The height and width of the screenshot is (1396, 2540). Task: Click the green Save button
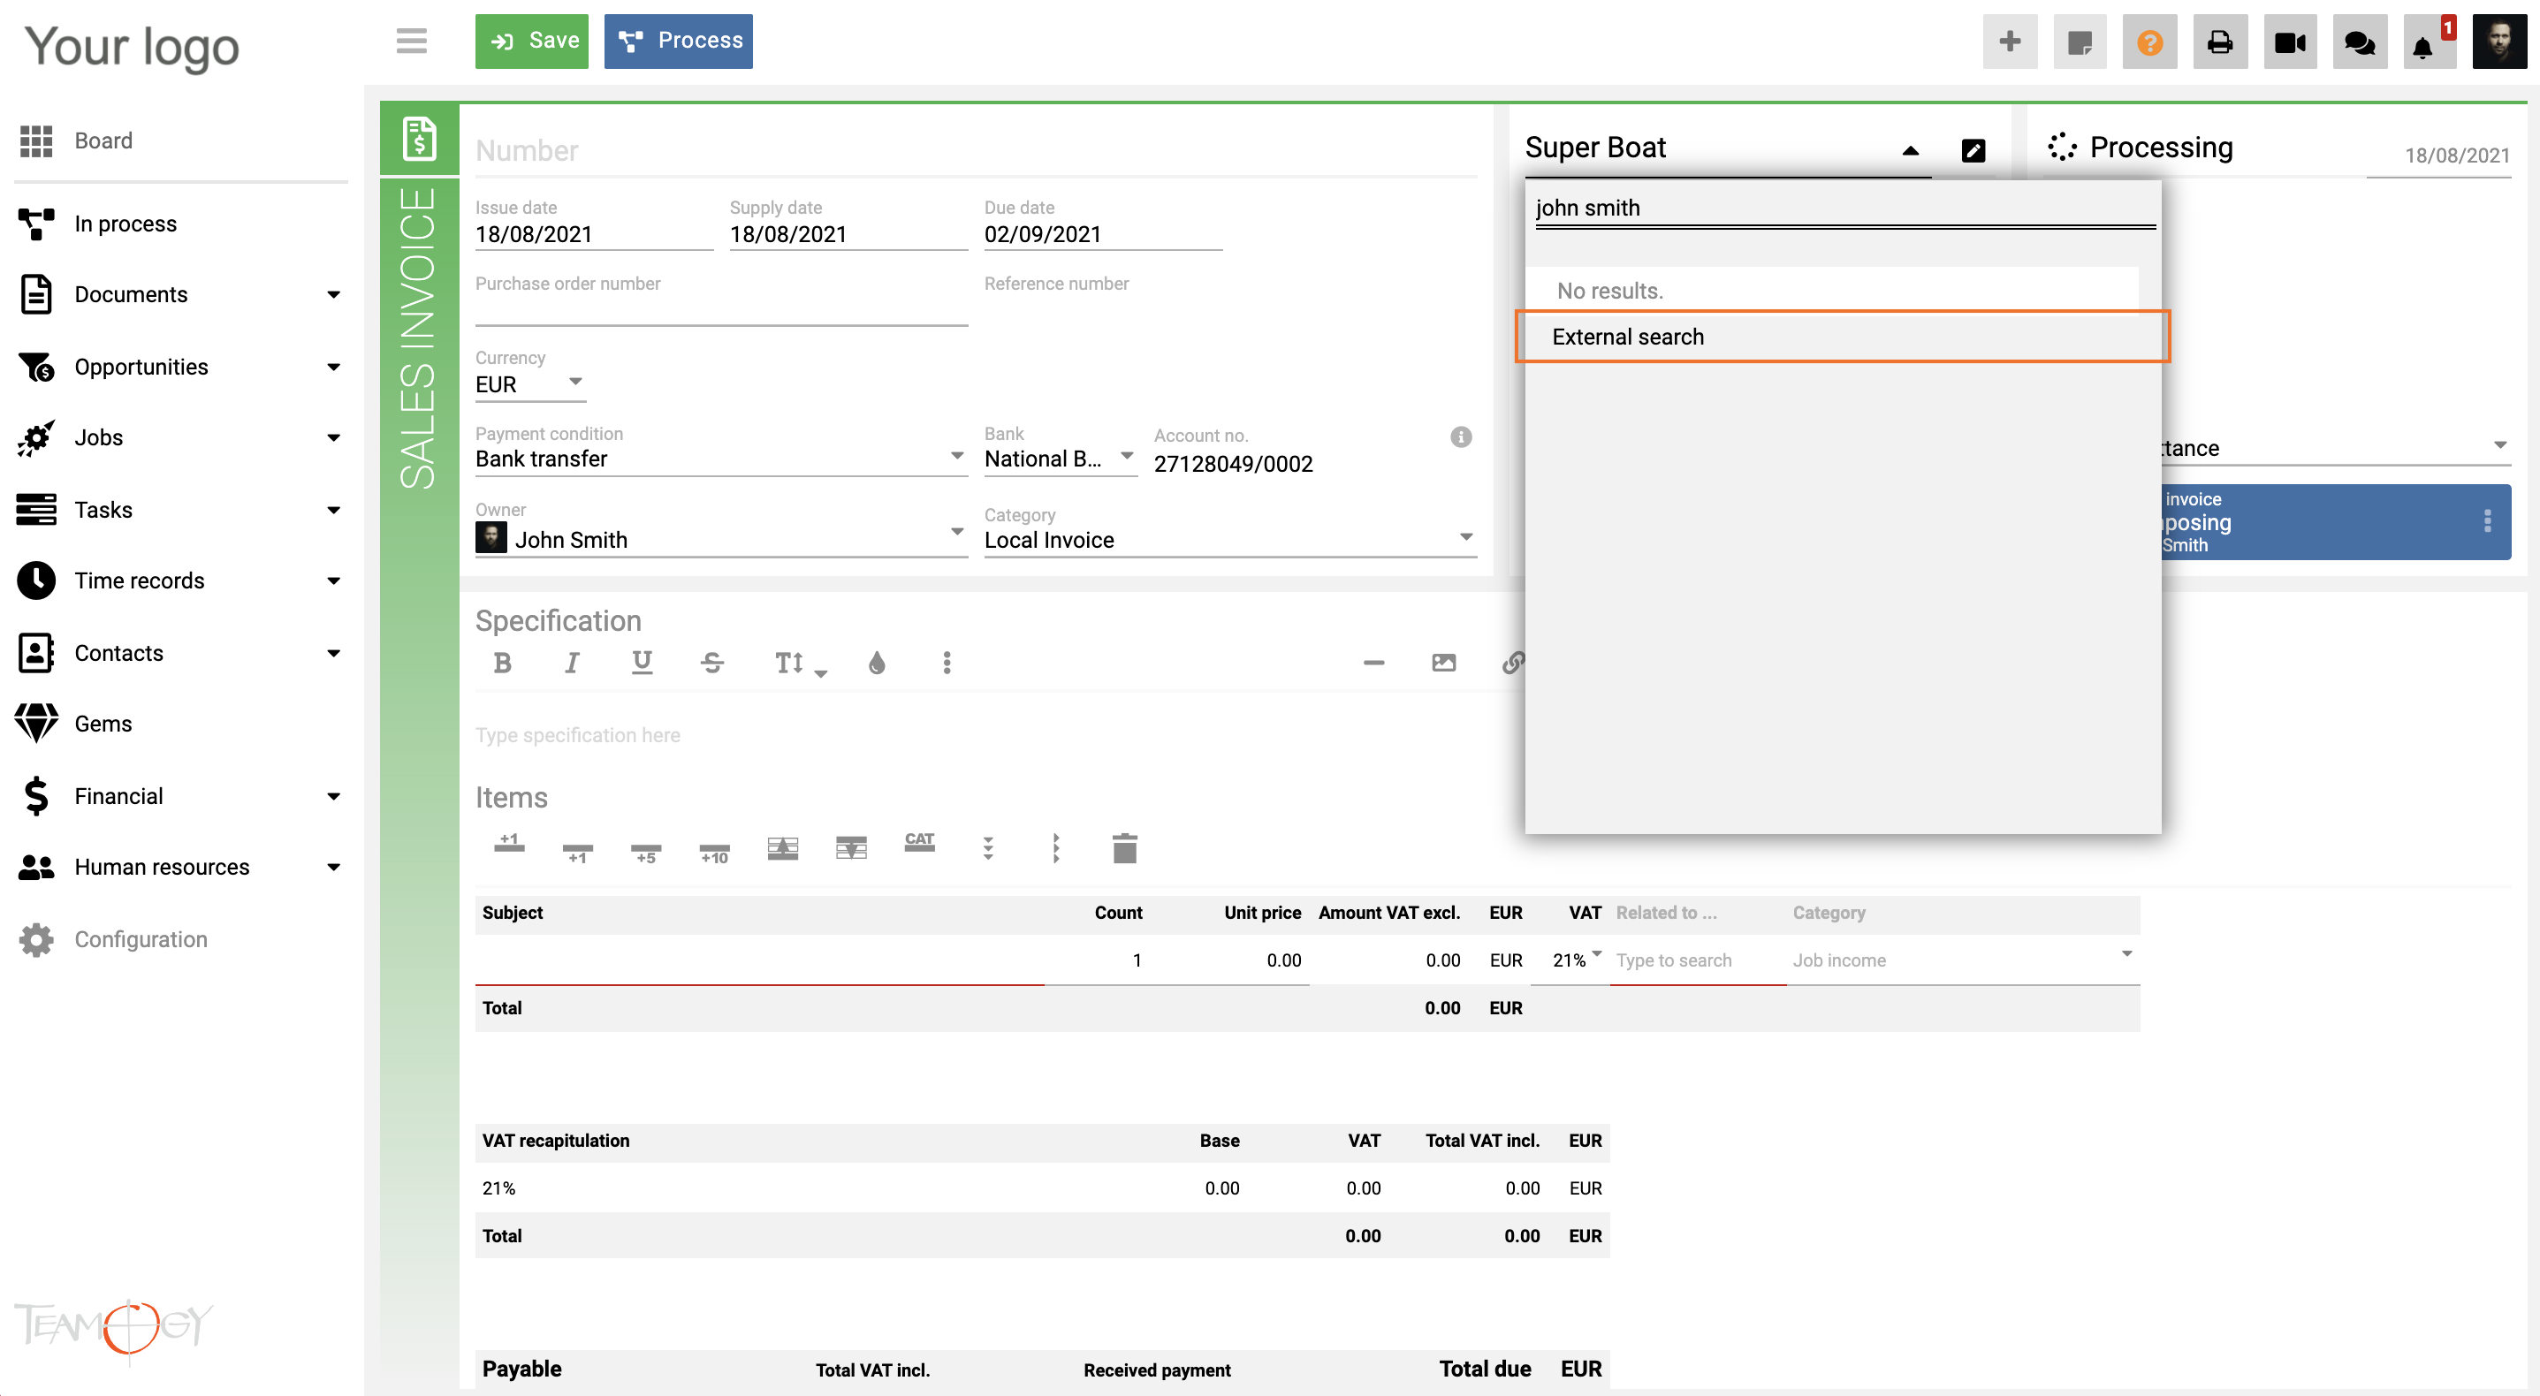pyautogui.click(x=531, y=41)
